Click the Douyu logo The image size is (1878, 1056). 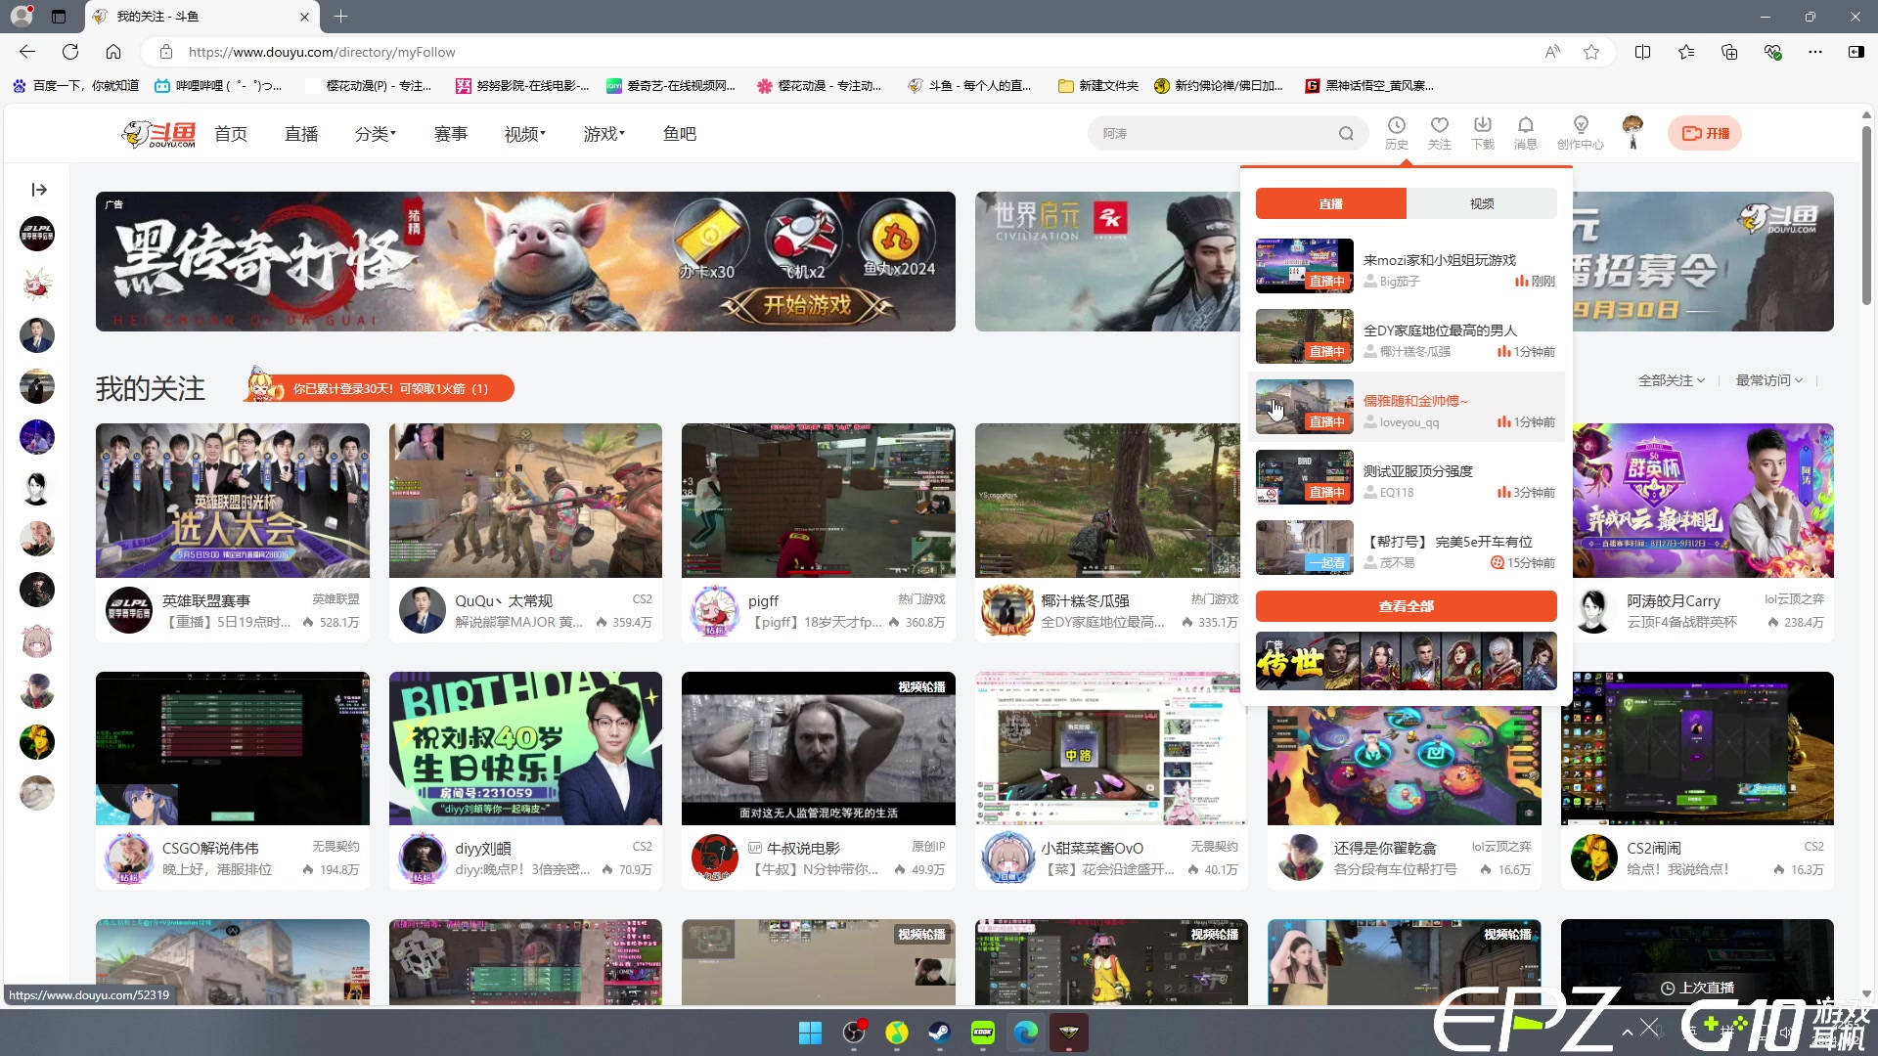click(158, 134)
